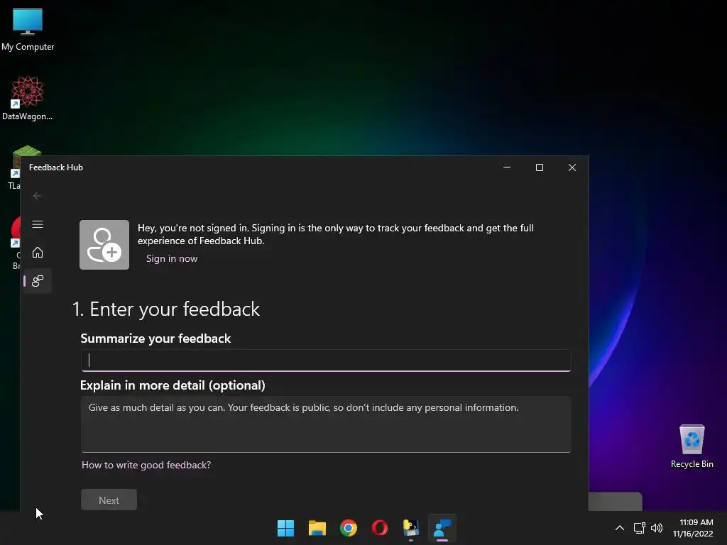Viewport: 727px width, 545px height.
Task: Open the hamburger navigation menu in Feedback Hub
Action: tap(38, 224)
